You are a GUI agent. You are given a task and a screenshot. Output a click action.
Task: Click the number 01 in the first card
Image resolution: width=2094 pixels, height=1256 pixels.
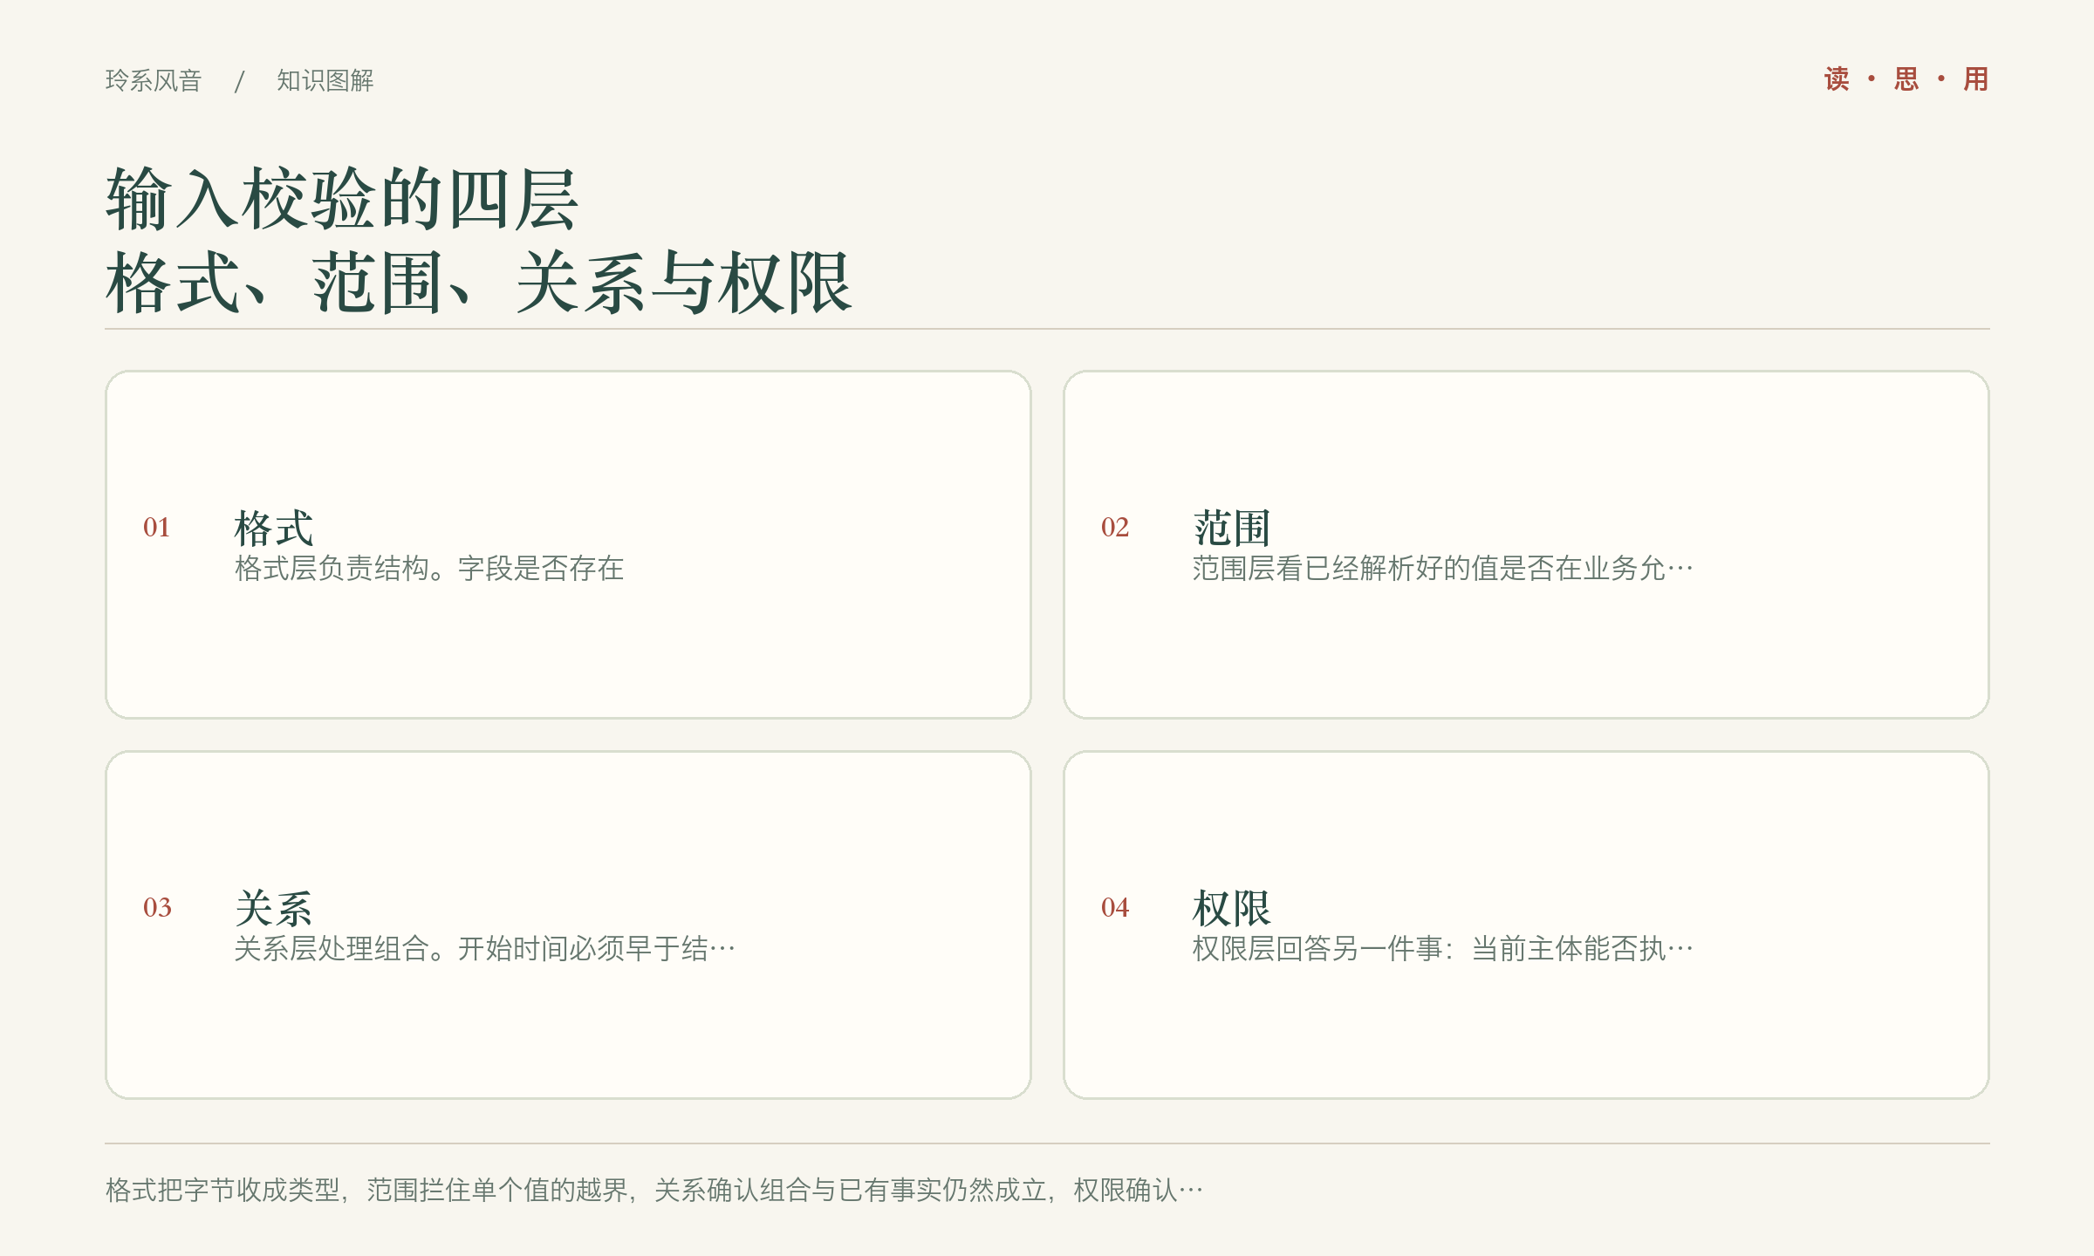pos(157,527)
